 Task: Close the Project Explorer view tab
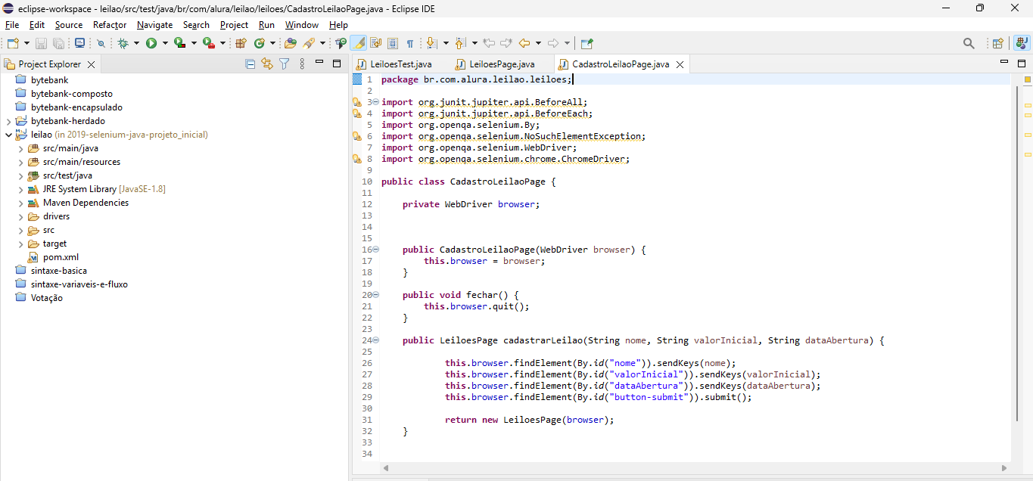91,64
